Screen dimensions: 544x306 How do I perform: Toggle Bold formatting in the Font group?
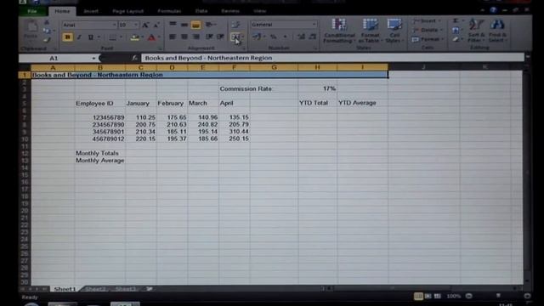point(68,37)
